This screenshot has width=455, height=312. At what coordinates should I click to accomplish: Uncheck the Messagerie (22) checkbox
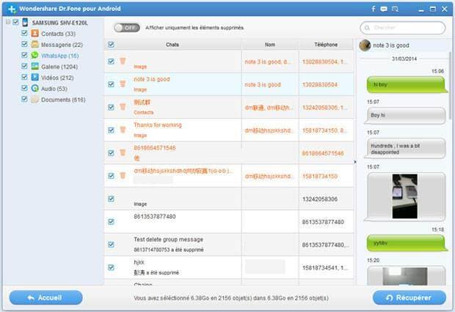click(x=24, y=45)
